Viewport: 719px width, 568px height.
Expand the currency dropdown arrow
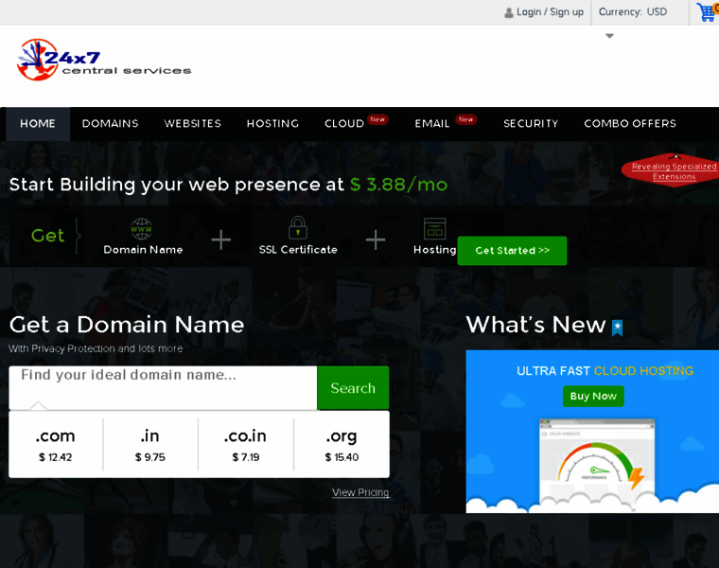[x=609, y=36]
